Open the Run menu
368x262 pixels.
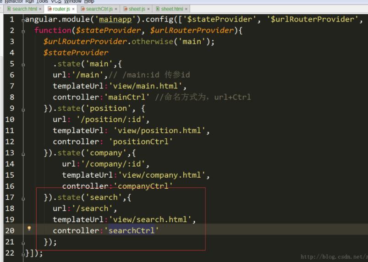[x=30, y=2]
